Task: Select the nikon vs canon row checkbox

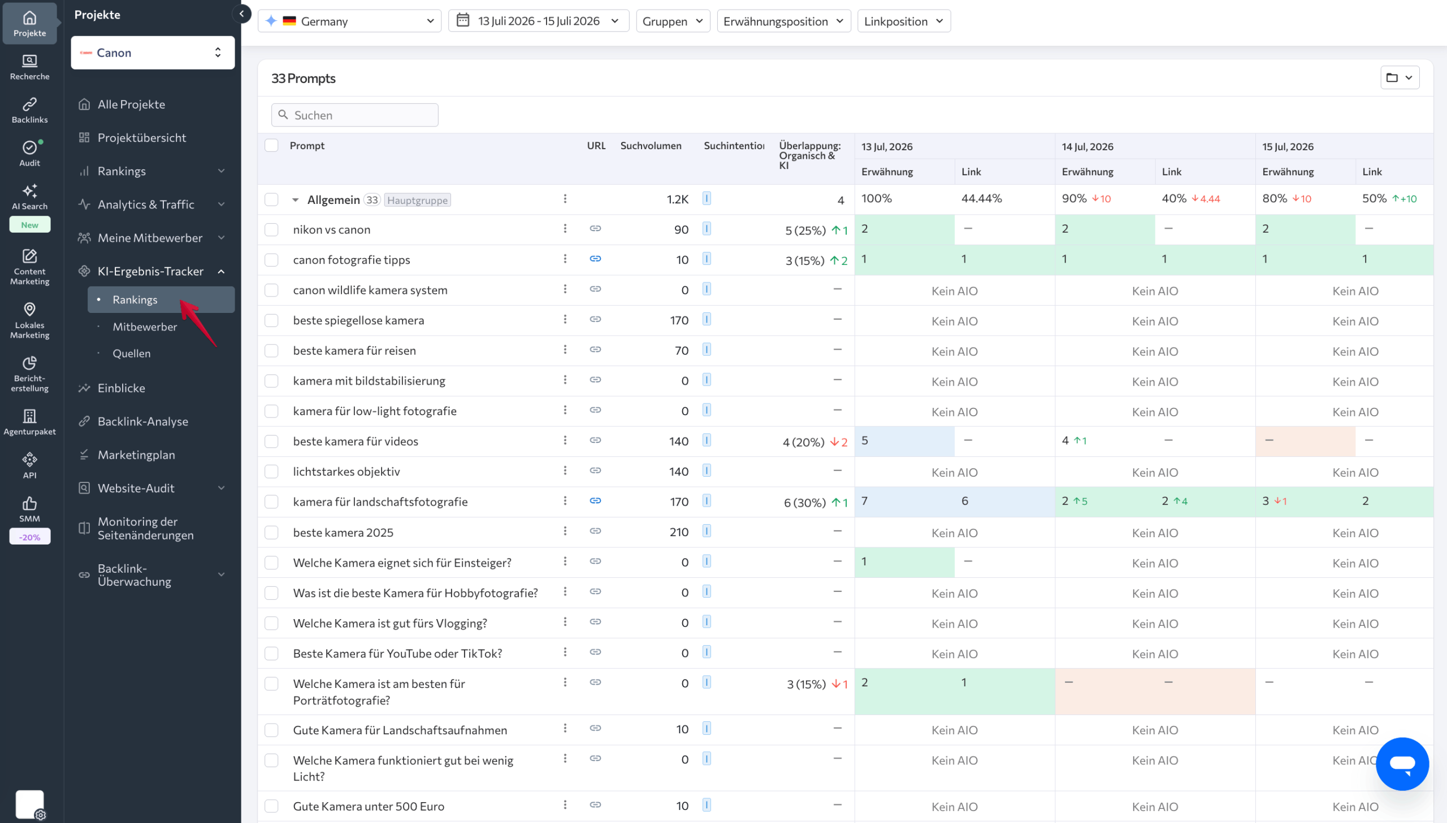Action: (x=271, y=229)
